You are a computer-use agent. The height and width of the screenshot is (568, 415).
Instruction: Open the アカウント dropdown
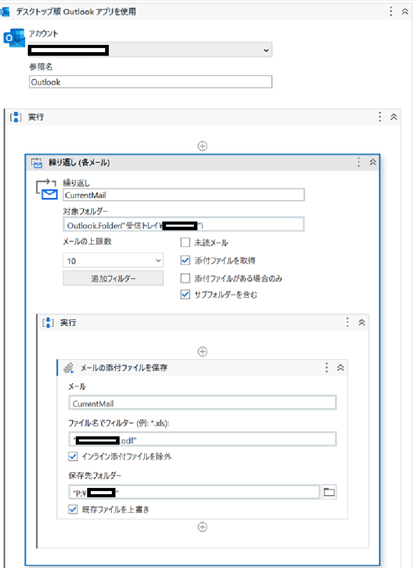click(266, 50)
